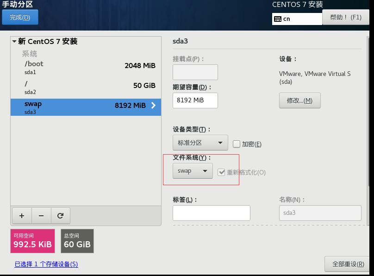Reset everything with 全部重设 button
The height and width of the screenshot is (276, 374).
(x=349, y=263)
